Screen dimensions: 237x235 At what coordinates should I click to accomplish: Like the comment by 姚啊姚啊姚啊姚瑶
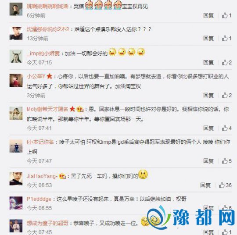tap(227, 15)
